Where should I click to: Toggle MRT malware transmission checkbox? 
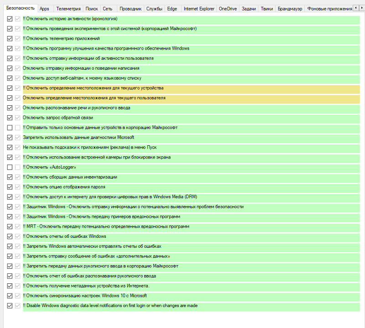click(10, 226)
